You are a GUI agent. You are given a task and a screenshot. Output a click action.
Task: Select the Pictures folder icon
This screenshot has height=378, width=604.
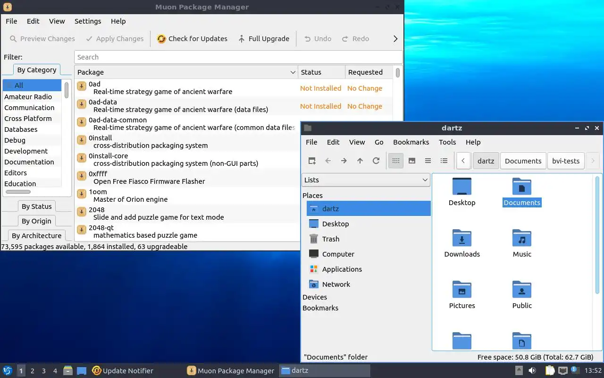(462, 289)
